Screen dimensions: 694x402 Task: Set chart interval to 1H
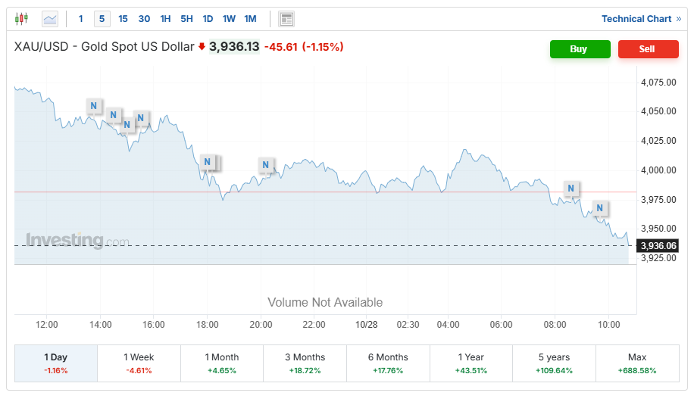pos(165,19)
